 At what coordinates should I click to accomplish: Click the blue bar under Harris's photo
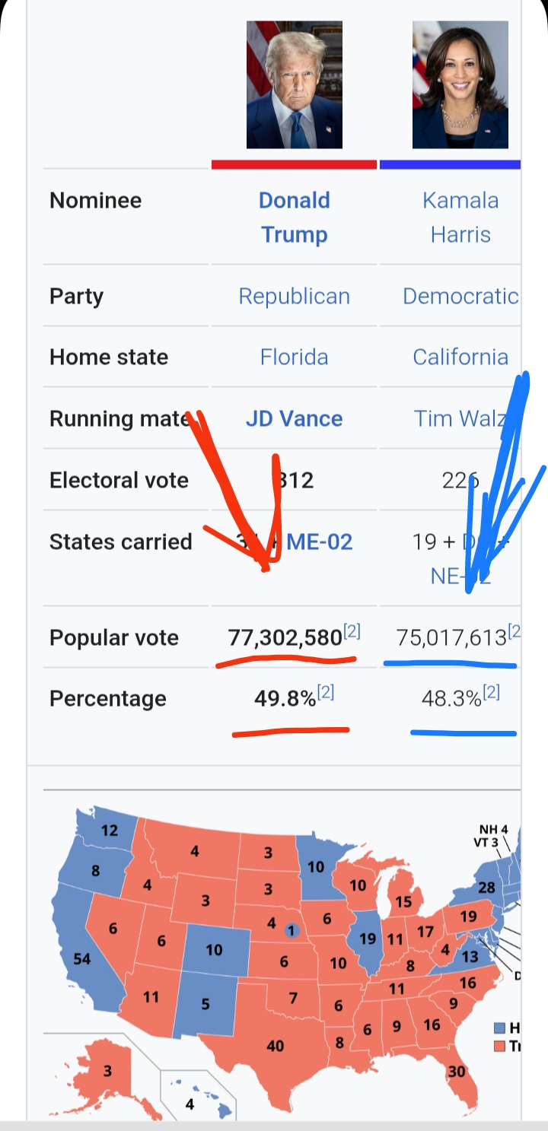click(449, 164)
